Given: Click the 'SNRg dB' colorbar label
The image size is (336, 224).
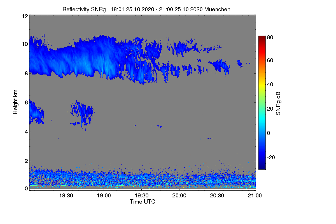Looking at the screenshot, I should (278, 103).
